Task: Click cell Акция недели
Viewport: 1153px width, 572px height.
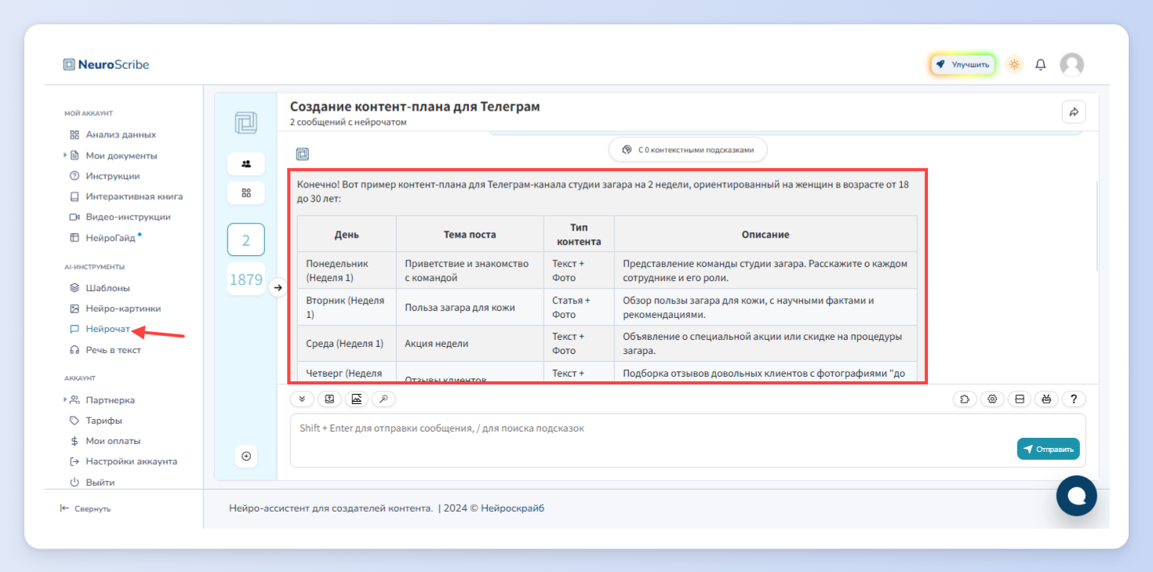Action: click(470, 344)
